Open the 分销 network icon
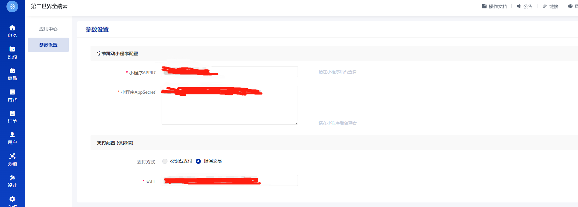Screen dimensions: 578x207 click(x=12, y=156)
